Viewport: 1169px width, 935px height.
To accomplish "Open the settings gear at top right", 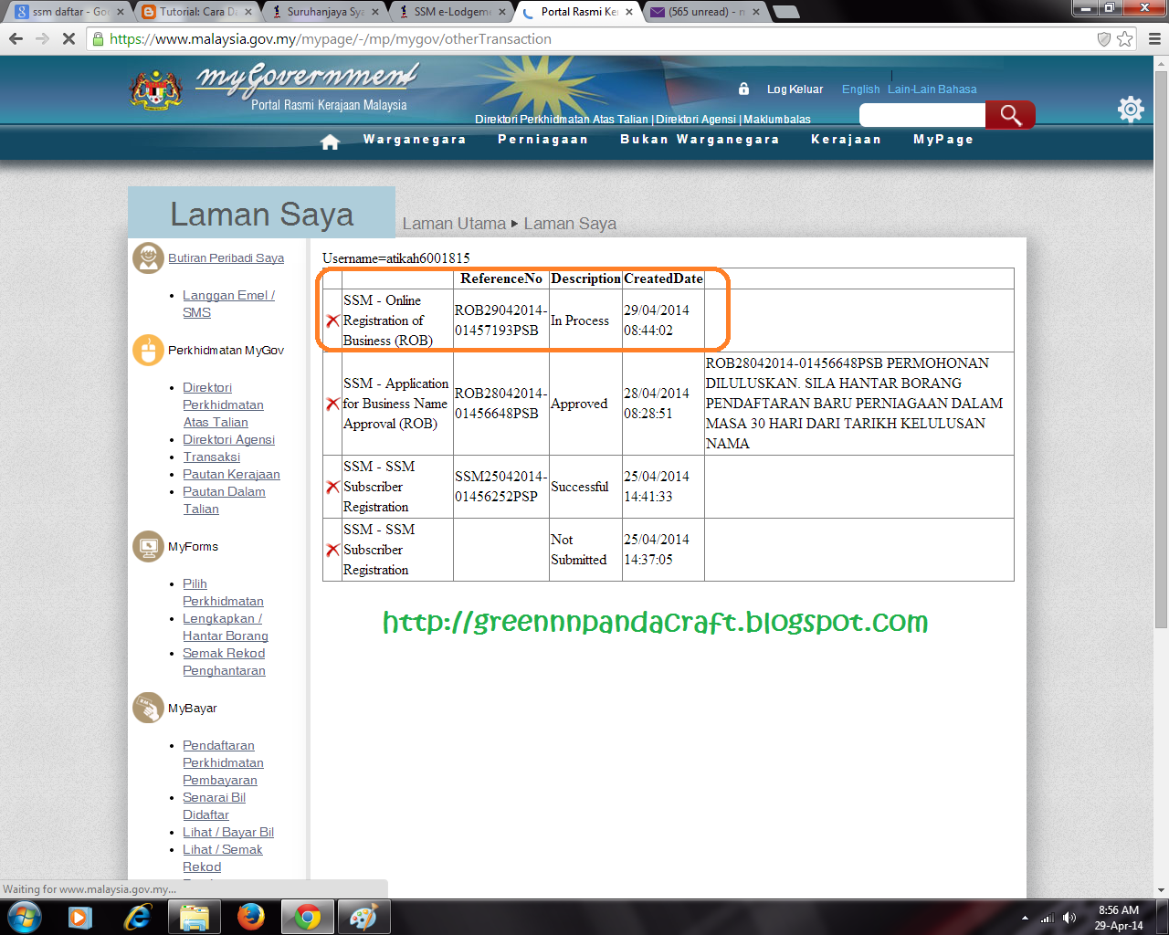I will [1131, 108].
